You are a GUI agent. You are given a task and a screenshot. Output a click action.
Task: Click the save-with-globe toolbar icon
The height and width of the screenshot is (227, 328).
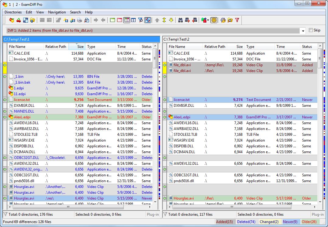click(x=73, y=20)
